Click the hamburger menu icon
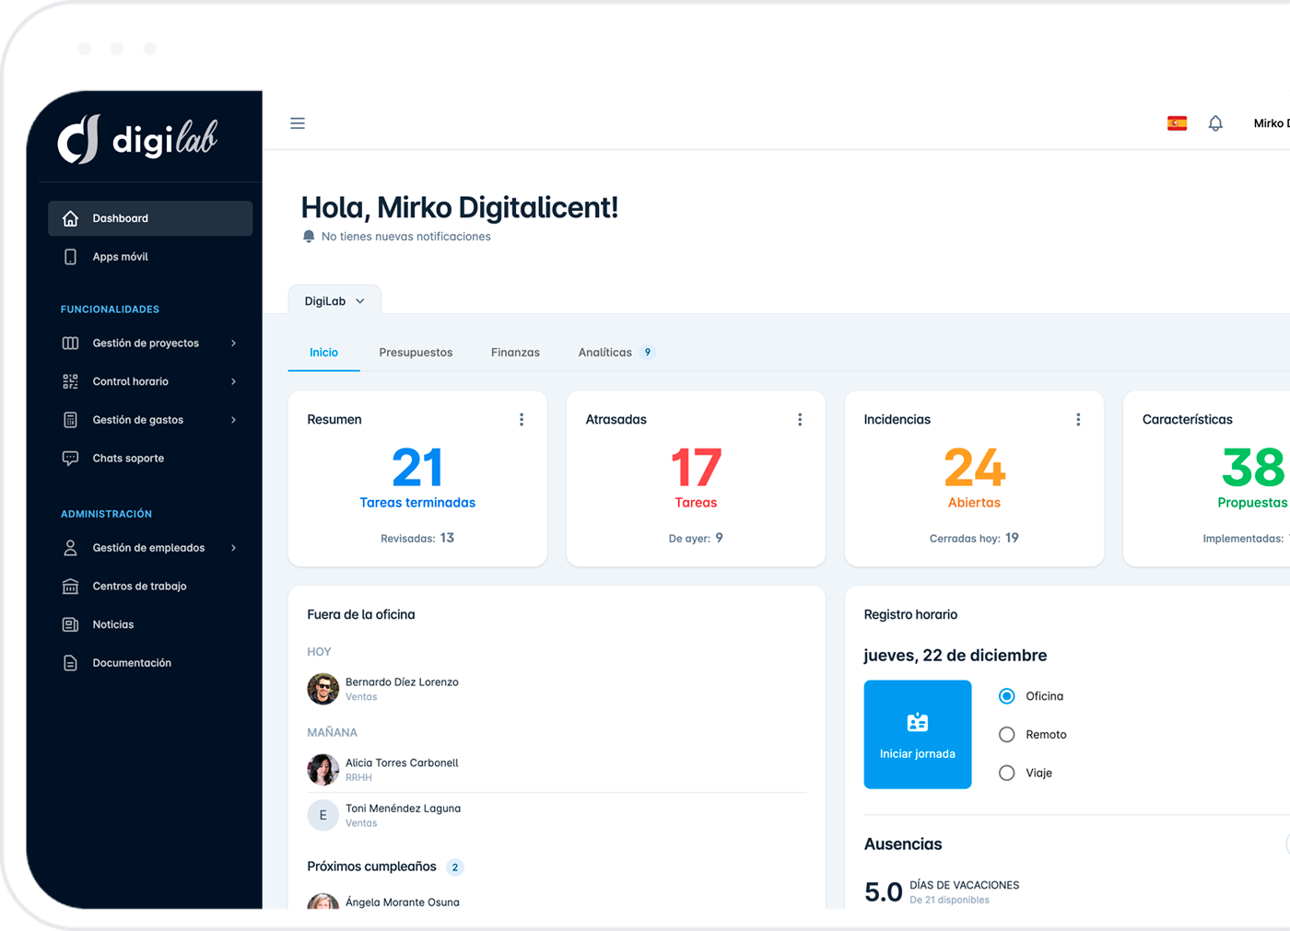The width and height of the screenshot is (1290, 931). click(298, 123)
